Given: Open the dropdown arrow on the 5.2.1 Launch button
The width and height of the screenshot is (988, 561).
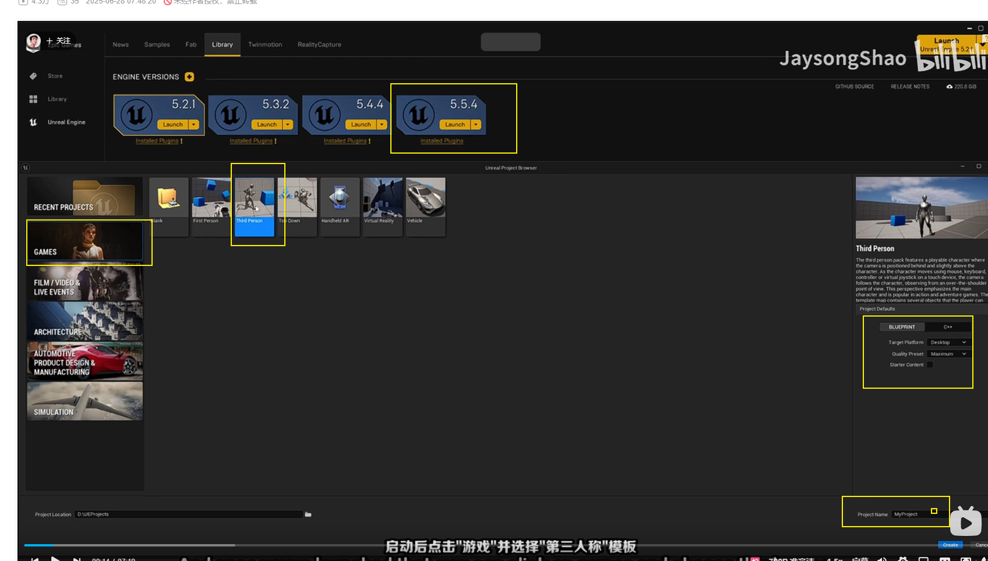Looking at the screenshot, I should (x=194, y=125).
